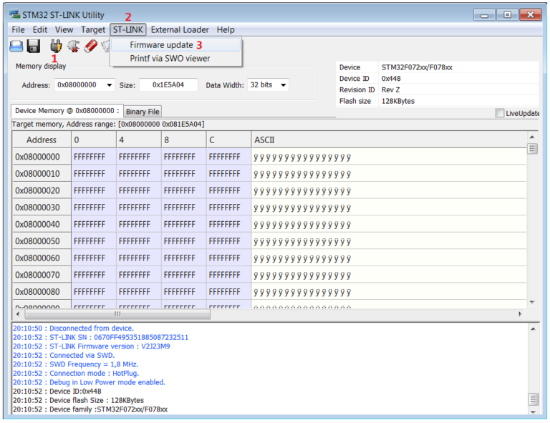Click log panel vertical scrollbar thumb
This screenshot has height=423, width=550.
pyautogui.click(x=533, y=399)
